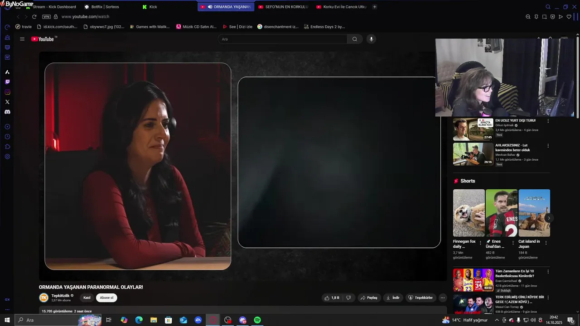Open the send/flow arrow icon in address bar
This screenshot has width=580, height=326.
click(x=561, y=17)
